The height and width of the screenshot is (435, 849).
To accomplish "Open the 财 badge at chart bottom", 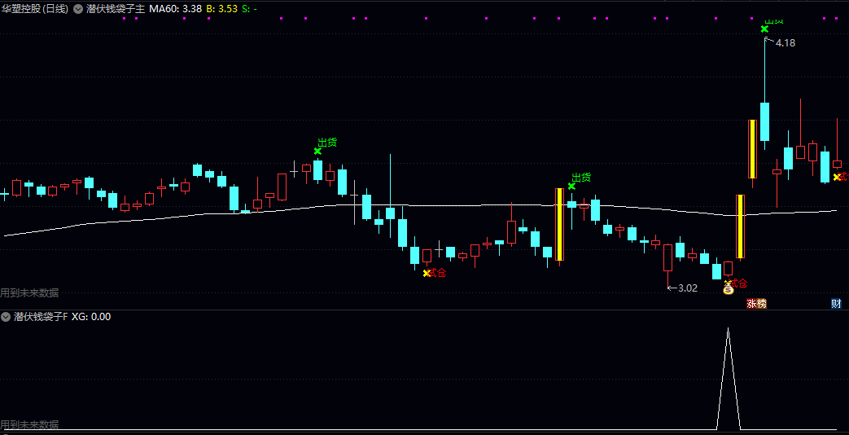I will click(x=837, y=303).
